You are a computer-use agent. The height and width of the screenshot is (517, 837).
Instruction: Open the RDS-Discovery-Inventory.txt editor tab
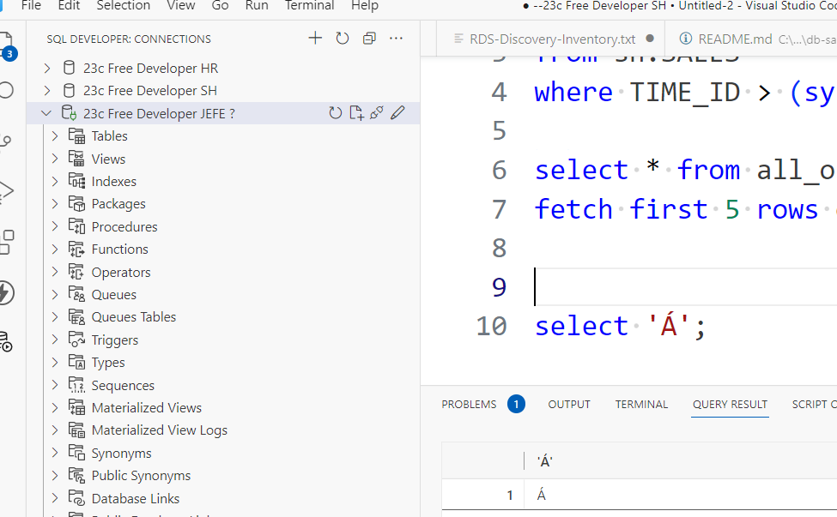552,39
